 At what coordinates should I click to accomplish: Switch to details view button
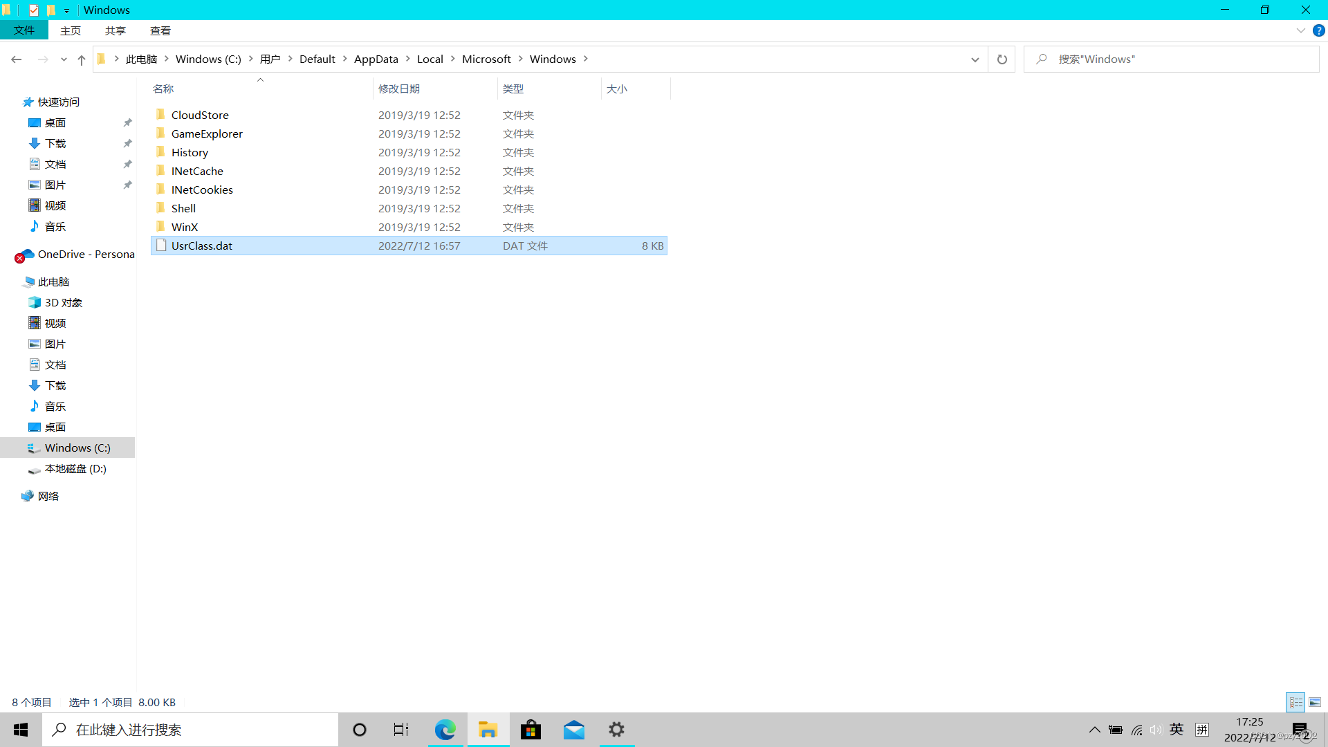[1295, 702]
